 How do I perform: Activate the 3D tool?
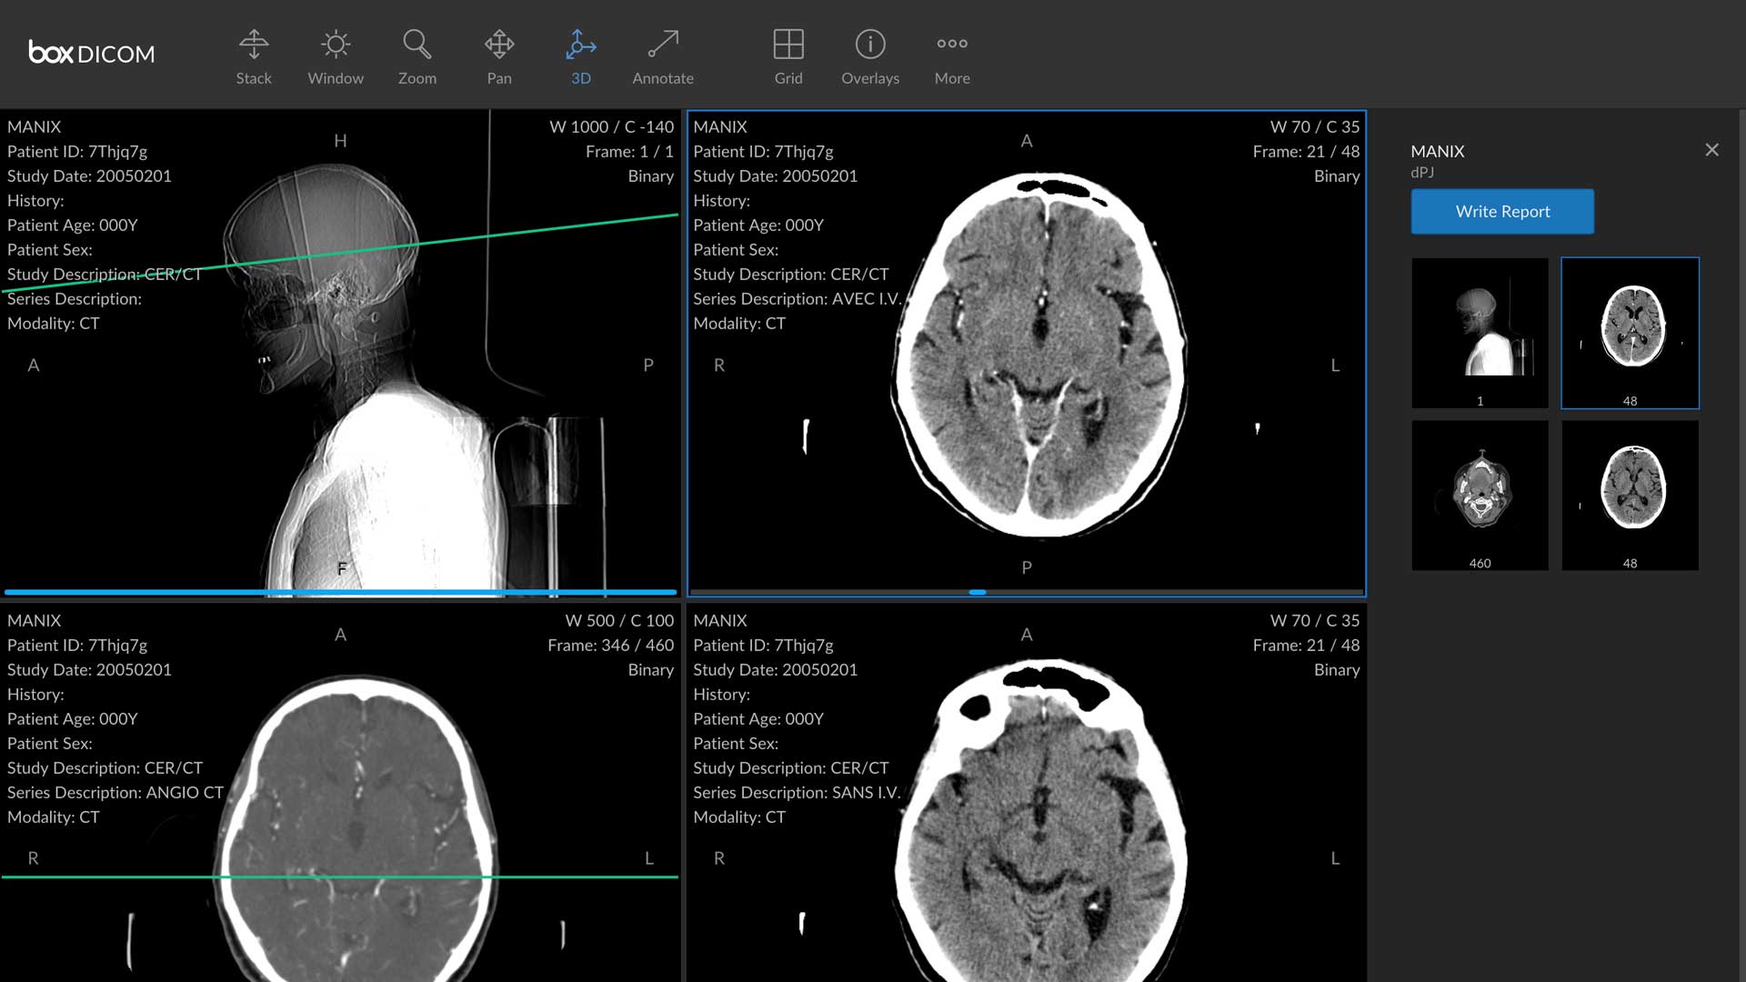581,57
